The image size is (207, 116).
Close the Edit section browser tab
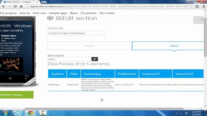point(37,2)
